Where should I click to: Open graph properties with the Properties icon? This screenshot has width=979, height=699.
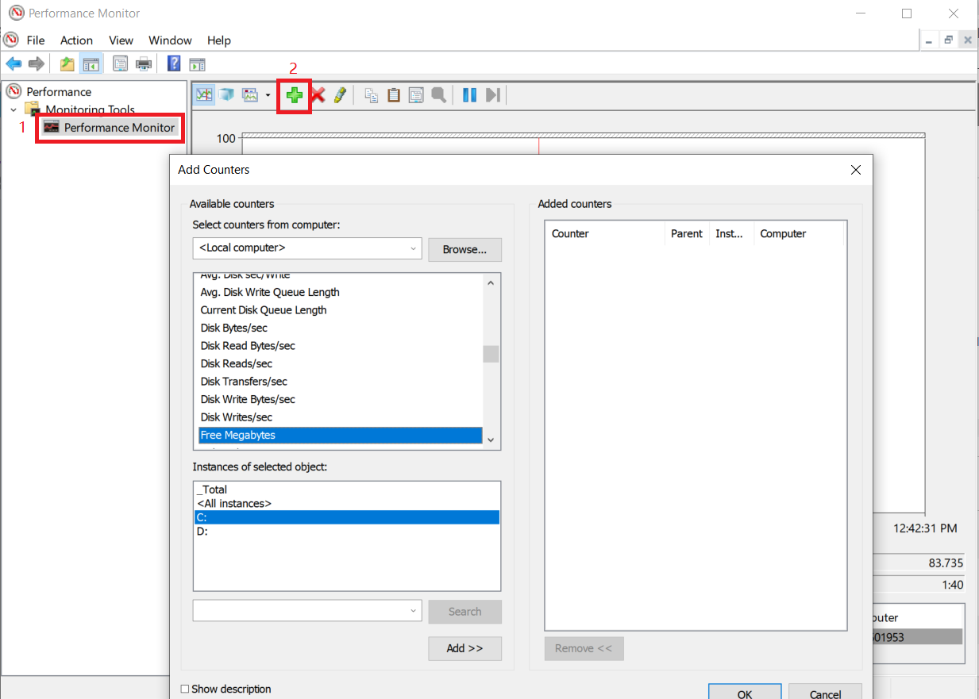[x=415, y=94]
